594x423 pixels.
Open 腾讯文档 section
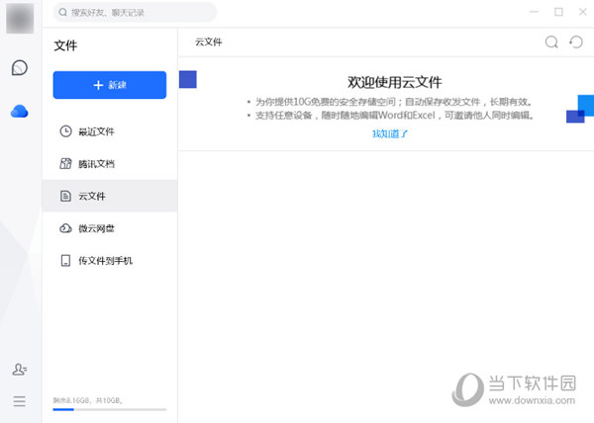[x=110, y=164]
